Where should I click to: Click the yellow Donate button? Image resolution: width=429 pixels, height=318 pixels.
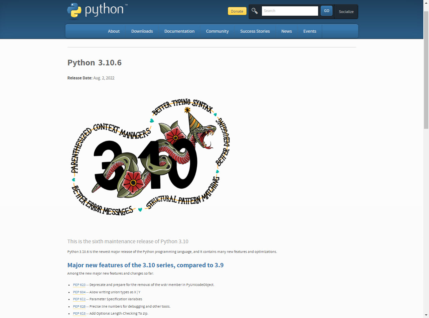point(237,11)
